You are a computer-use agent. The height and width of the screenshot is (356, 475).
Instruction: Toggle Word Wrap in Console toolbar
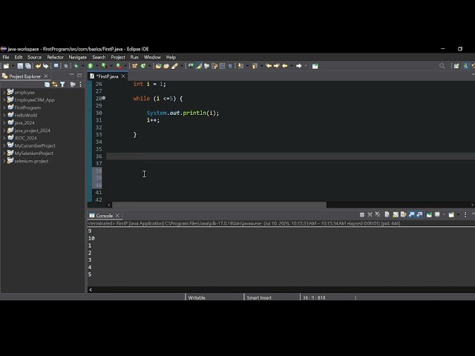pyautogui.click(x=403, y=214)
